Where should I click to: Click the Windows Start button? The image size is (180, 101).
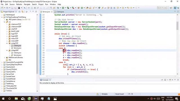pos(3,98)
